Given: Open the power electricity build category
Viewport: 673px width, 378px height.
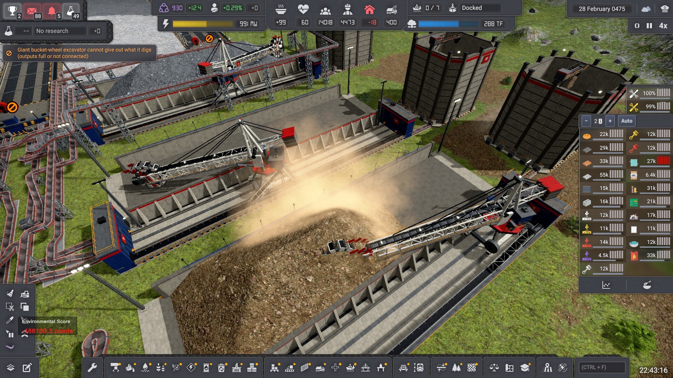Looking at the screenshot, I should click(191, 367).
